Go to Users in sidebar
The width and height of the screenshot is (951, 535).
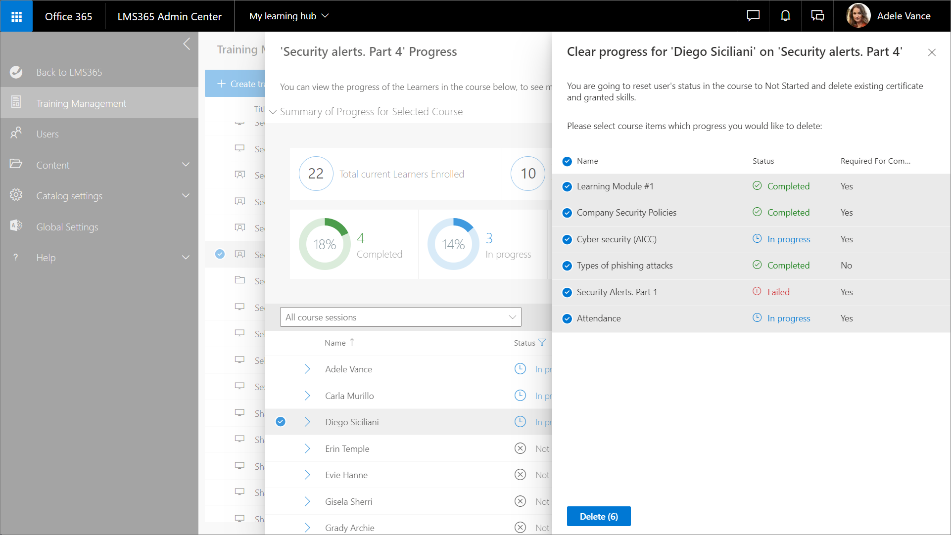point(48,134)
